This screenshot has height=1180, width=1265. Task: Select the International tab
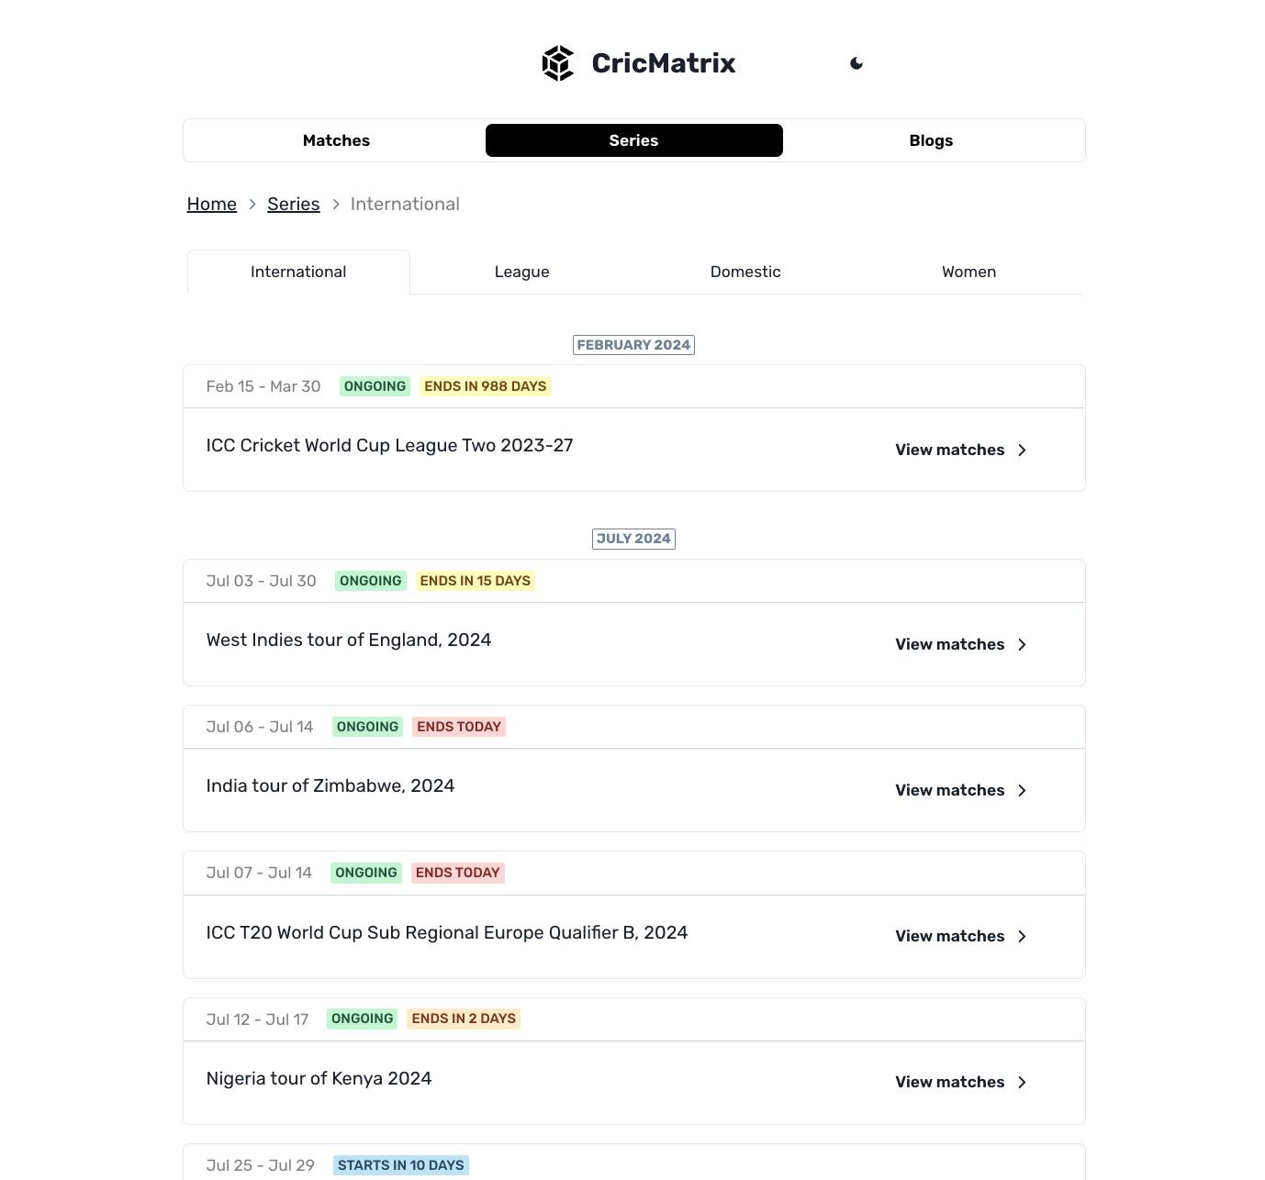[297, 272]
